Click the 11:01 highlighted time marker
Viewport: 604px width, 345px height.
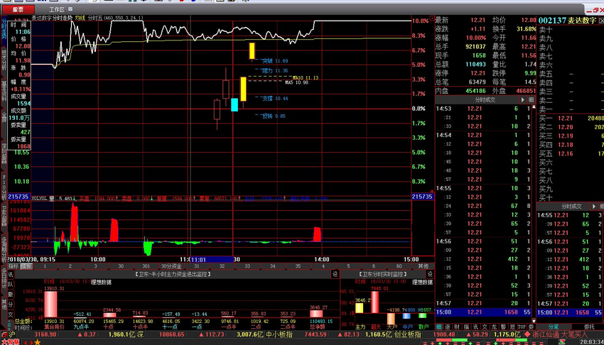coord(198,260)
